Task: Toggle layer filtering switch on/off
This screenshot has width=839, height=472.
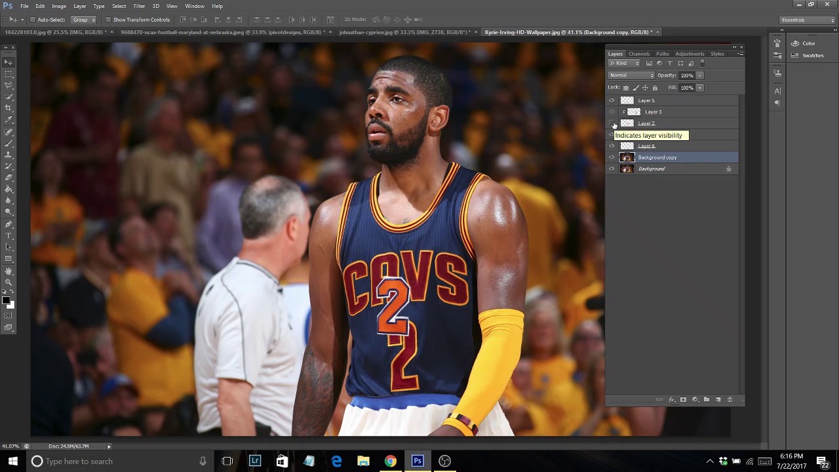Action: [x=702, y=64]
